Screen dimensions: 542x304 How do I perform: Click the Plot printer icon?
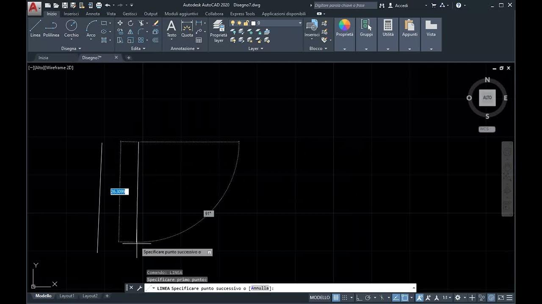[99, 5]
